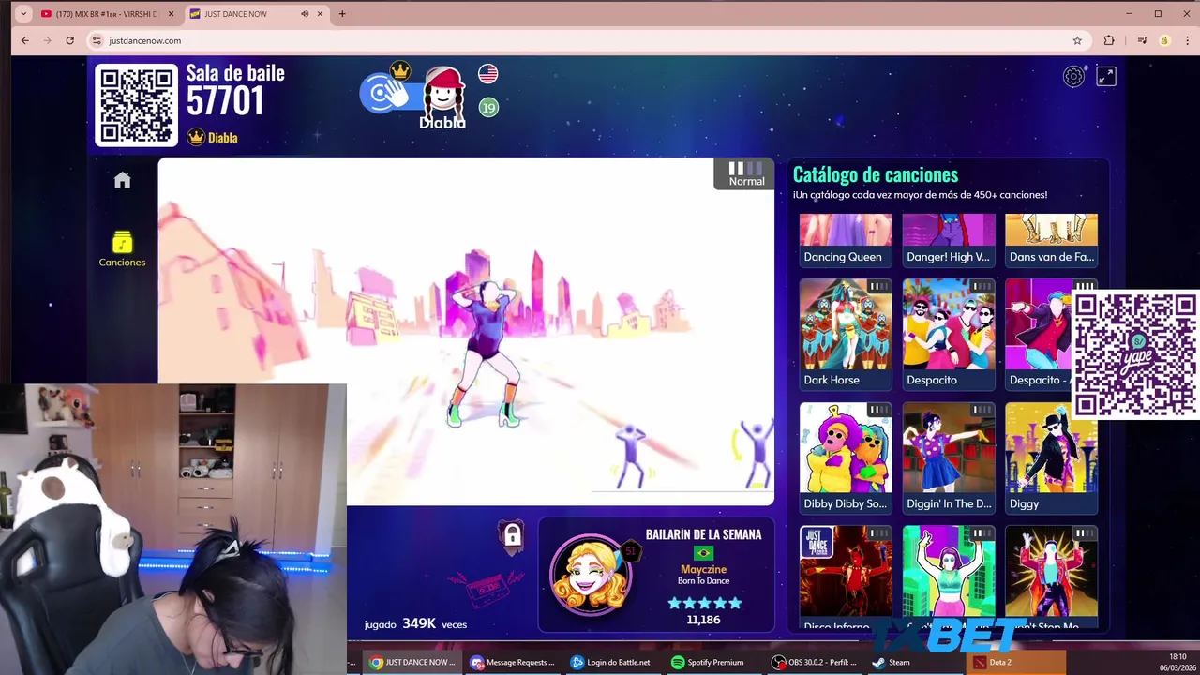Mute the JUST DANCE NOW tab audio
Image resolution: width=1200 pixels, height=675 pixels.
coord(305,14)
